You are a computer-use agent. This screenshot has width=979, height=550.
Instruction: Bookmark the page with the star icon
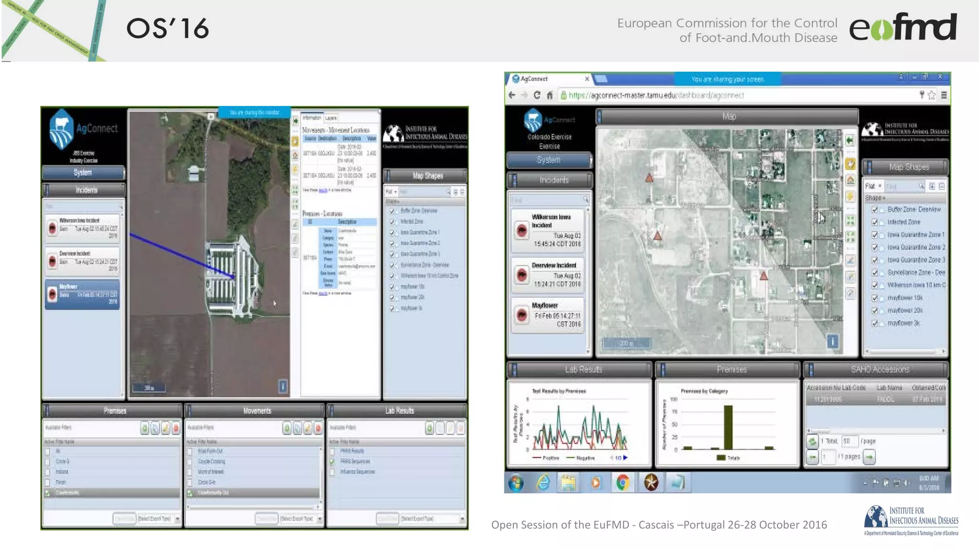932,95
